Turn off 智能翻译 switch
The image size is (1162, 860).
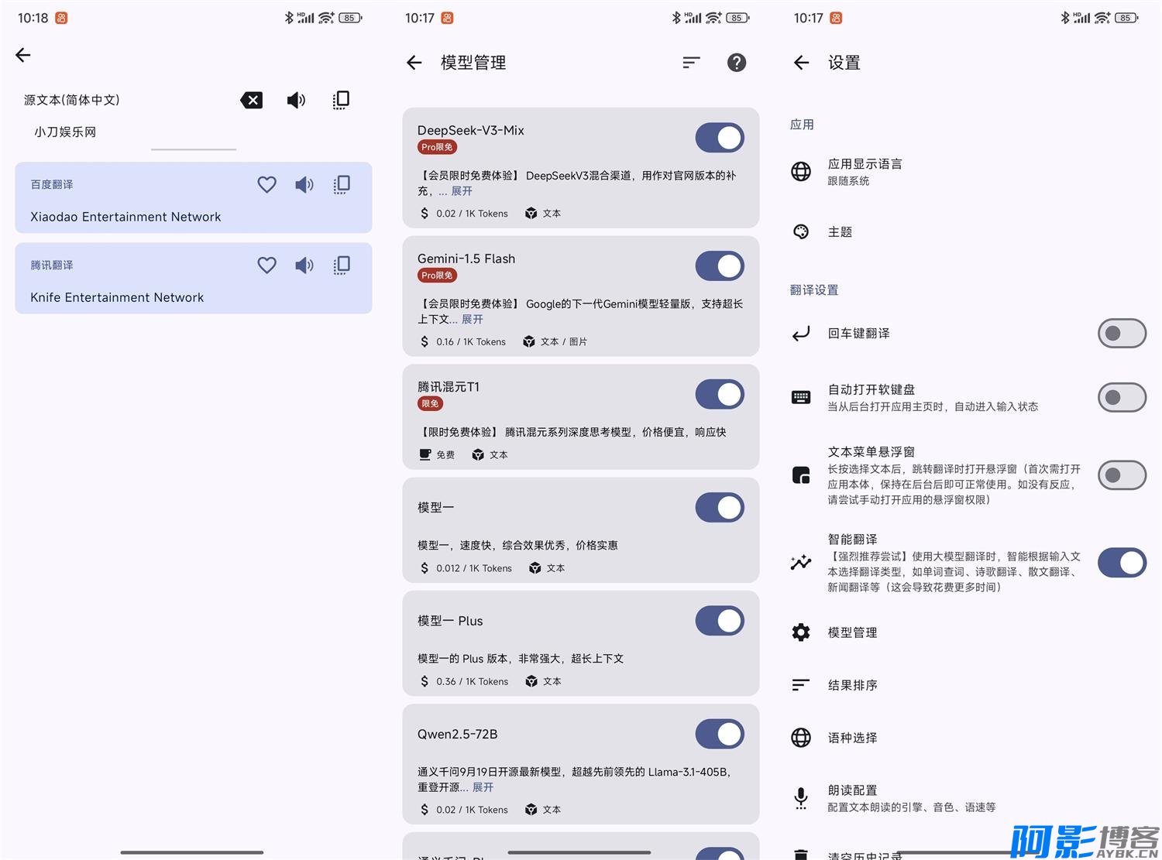1122,563
